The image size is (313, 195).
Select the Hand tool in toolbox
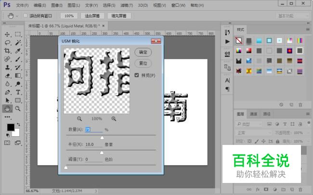coord(7,109)
